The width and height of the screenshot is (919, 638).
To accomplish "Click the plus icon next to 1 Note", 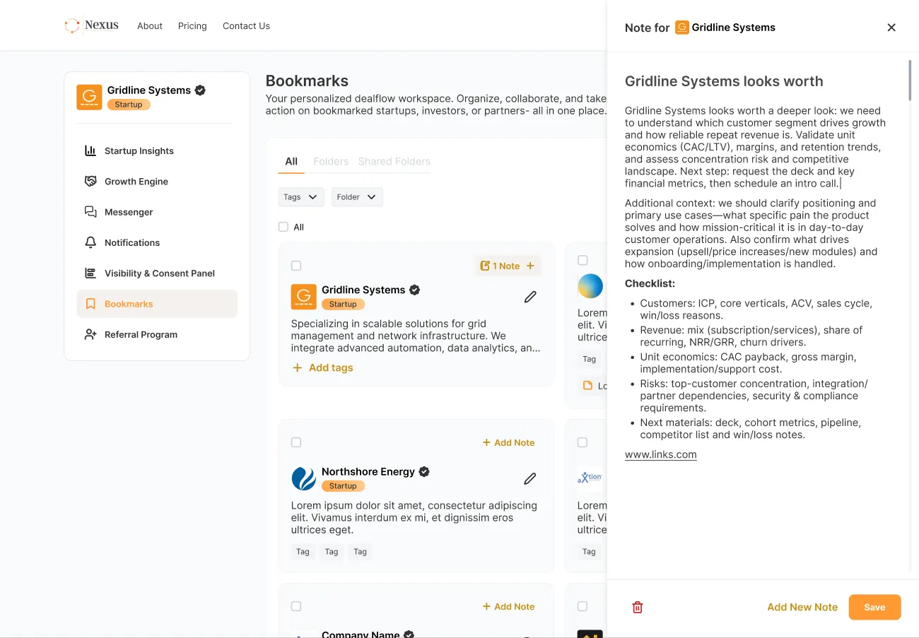I will pyautogui.click(x=530, y=266).
